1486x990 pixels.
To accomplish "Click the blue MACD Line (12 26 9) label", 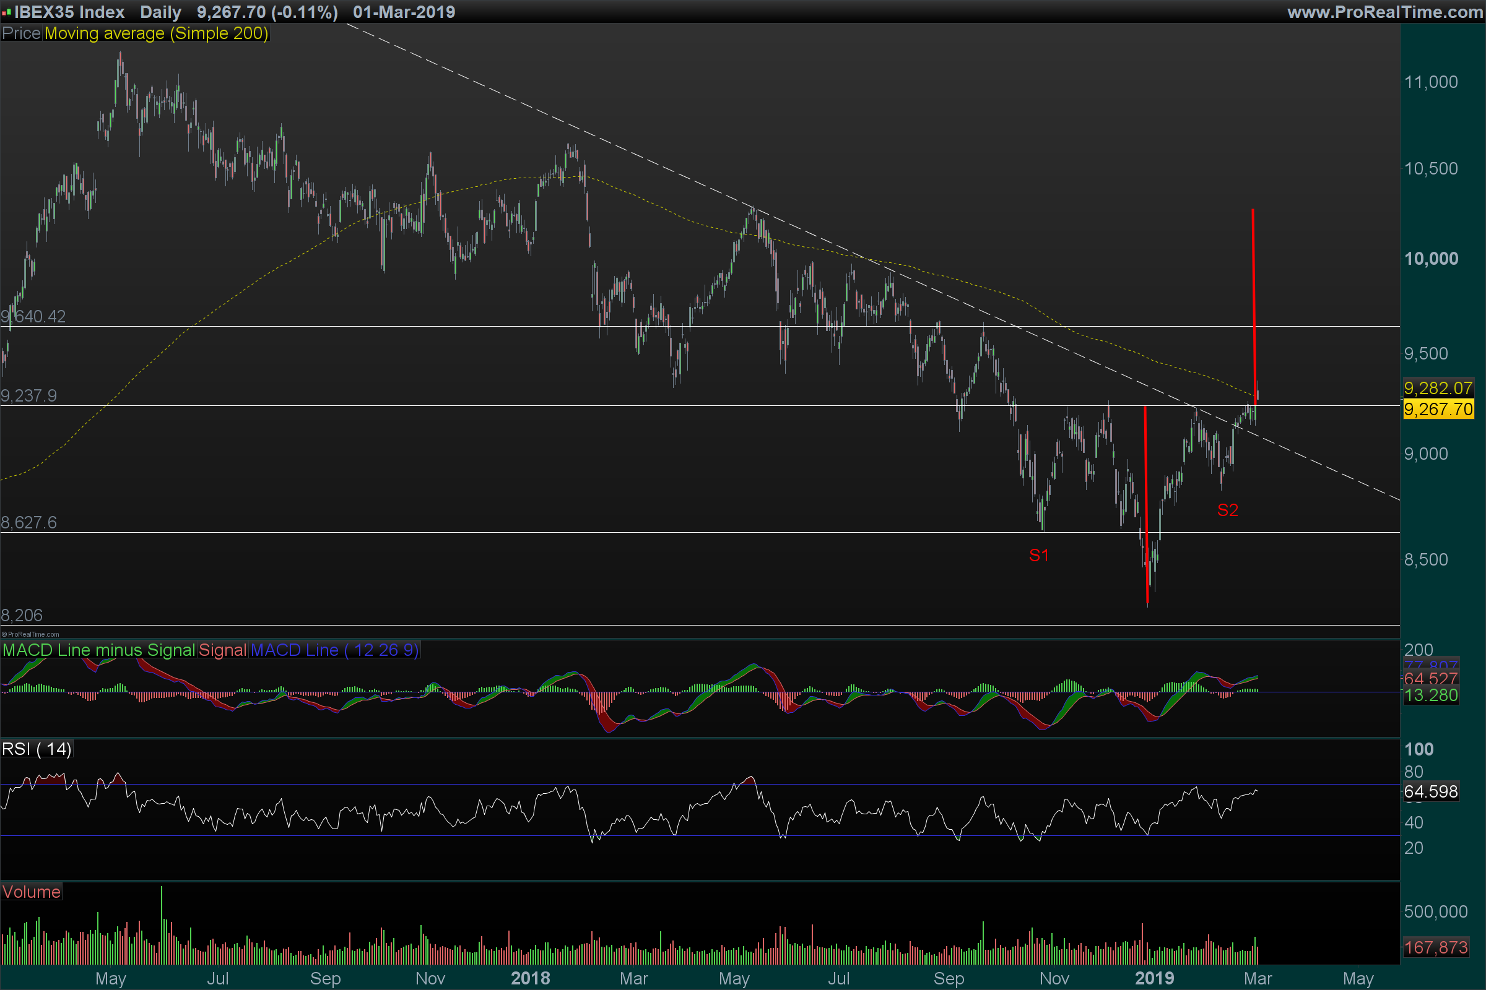I will [x=335, y=650].
